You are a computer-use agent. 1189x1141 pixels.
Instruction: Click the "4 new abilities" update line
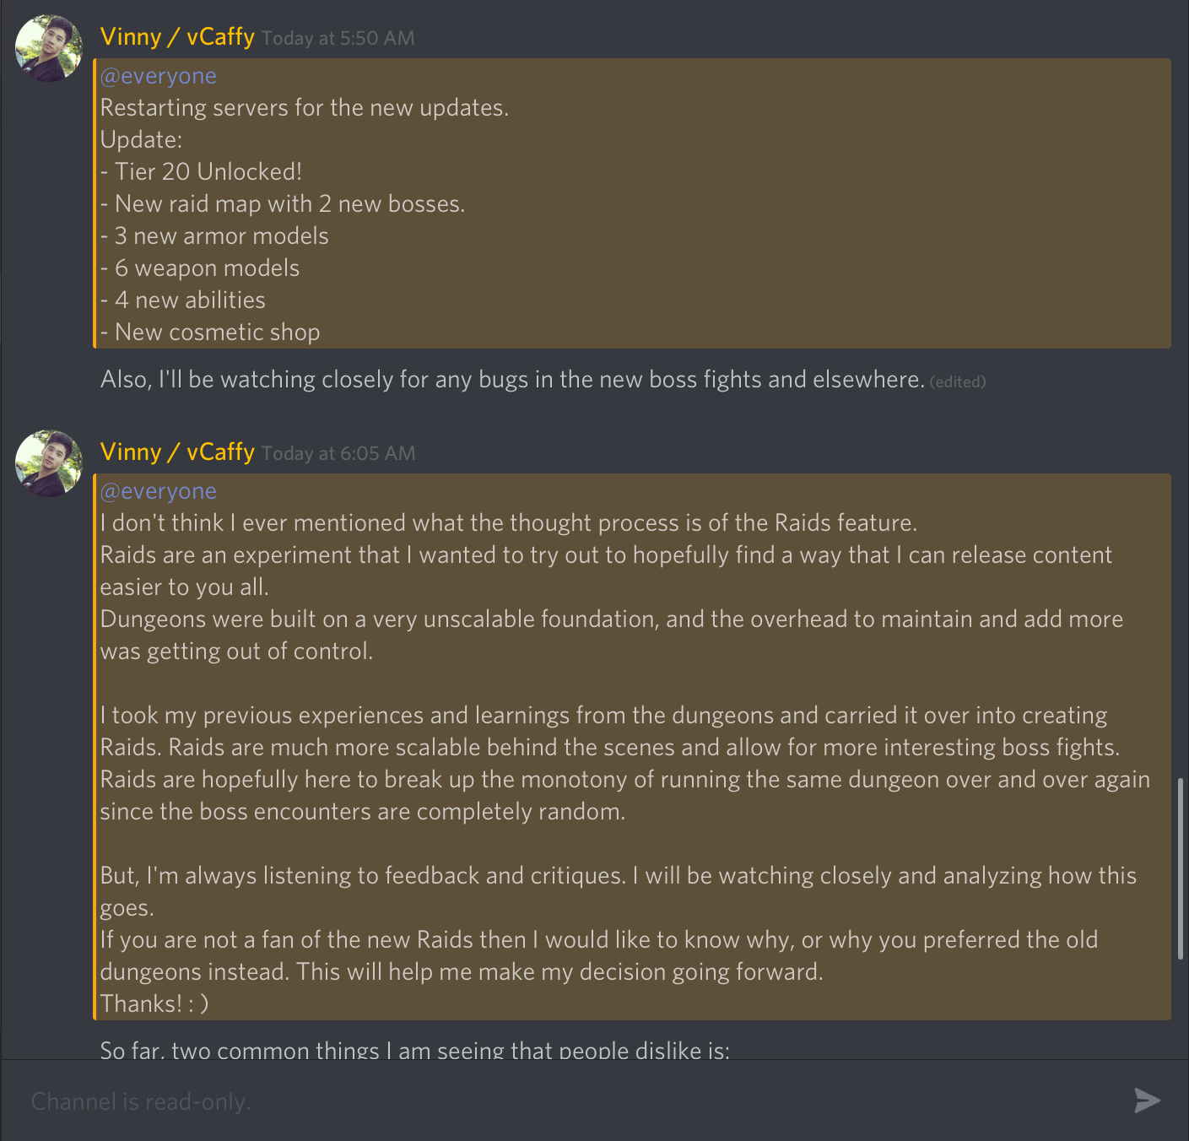tap(190, 300)
